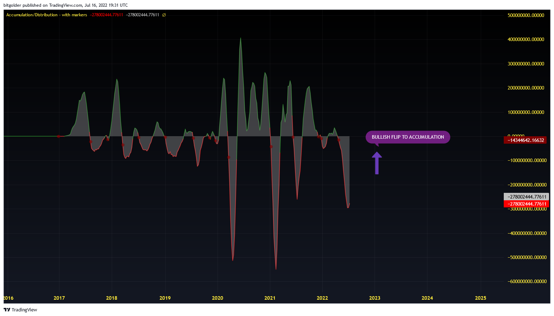
Task: Click the 300000000.00000 axis label
Action: coord(526,64)
